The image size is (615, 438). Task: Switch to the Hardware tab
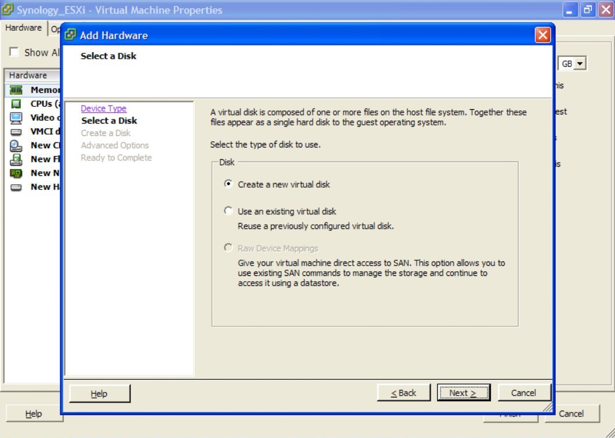click(23, 28)
